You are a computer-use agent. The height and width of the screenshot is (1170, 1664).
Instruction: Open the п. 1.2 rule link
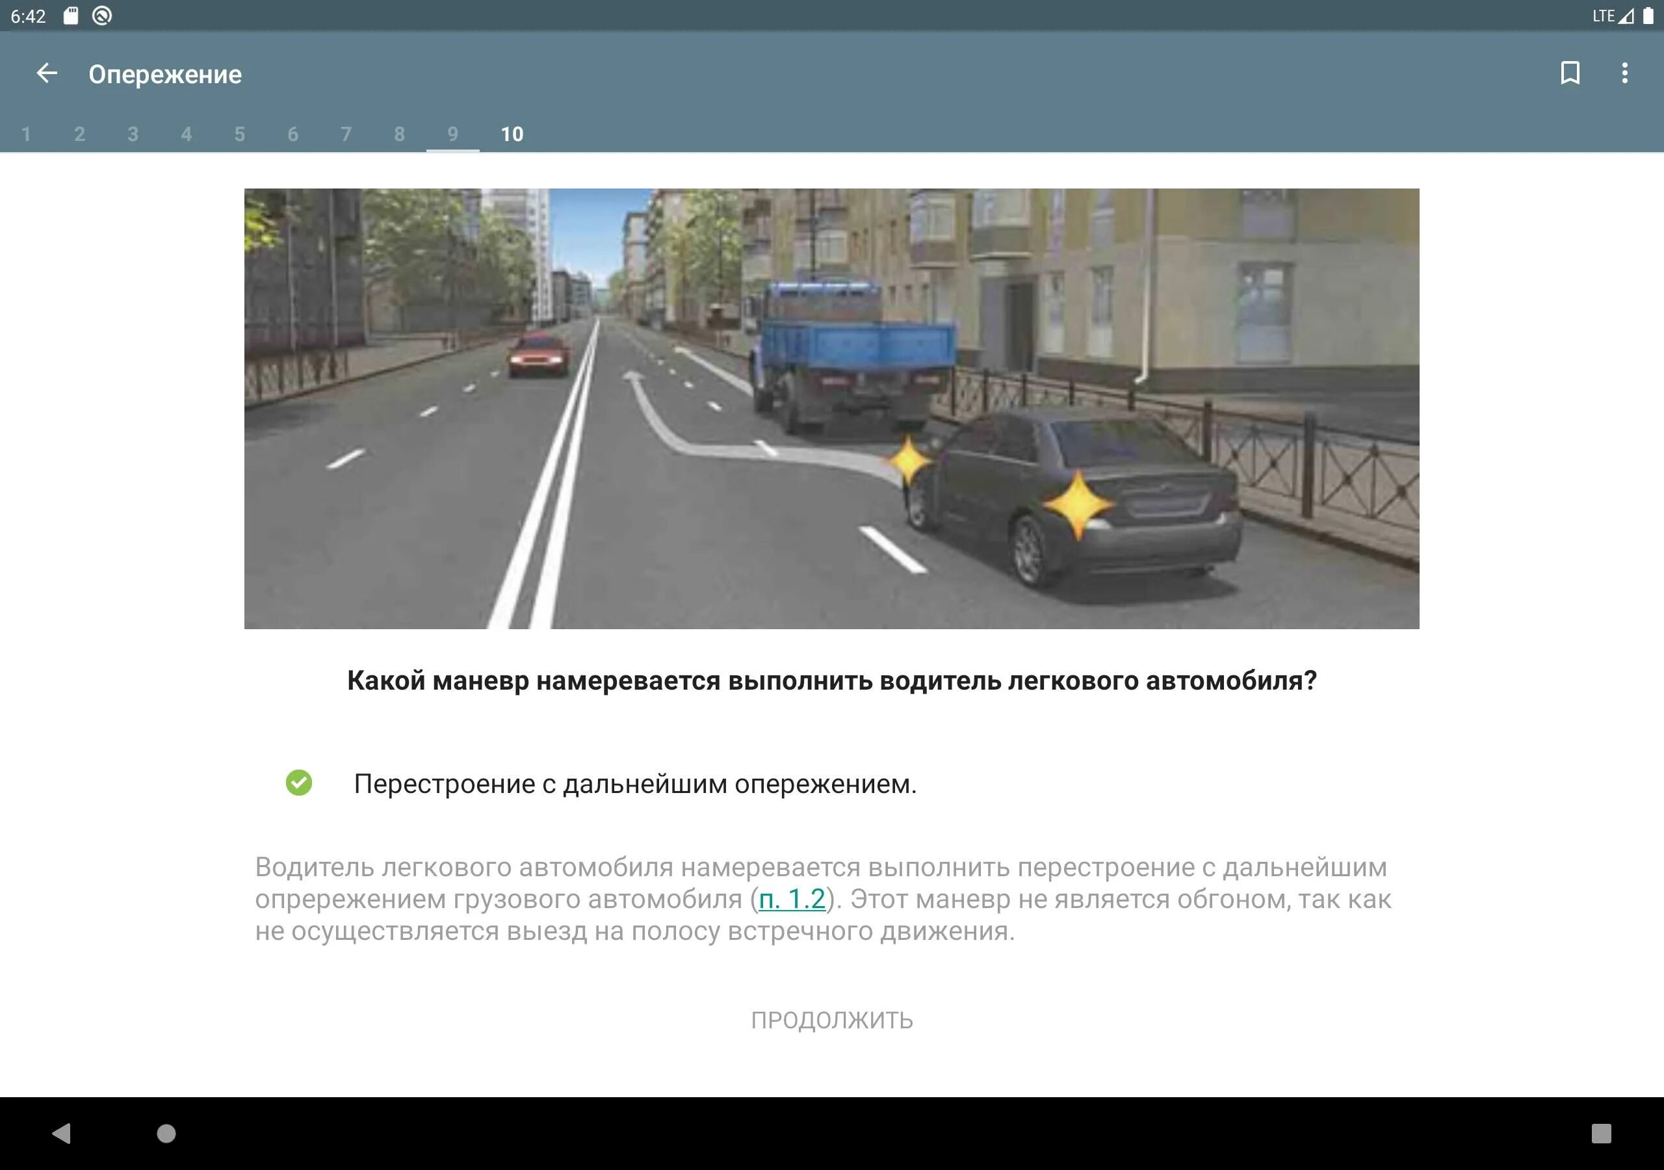click(792, 899)
